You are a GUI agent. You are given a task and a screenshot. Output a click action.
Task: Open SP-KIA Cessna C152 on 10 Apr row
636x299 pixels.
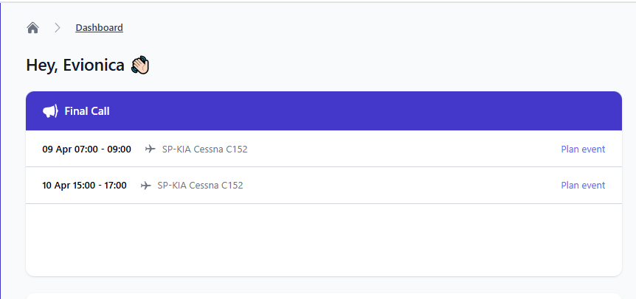201,186
